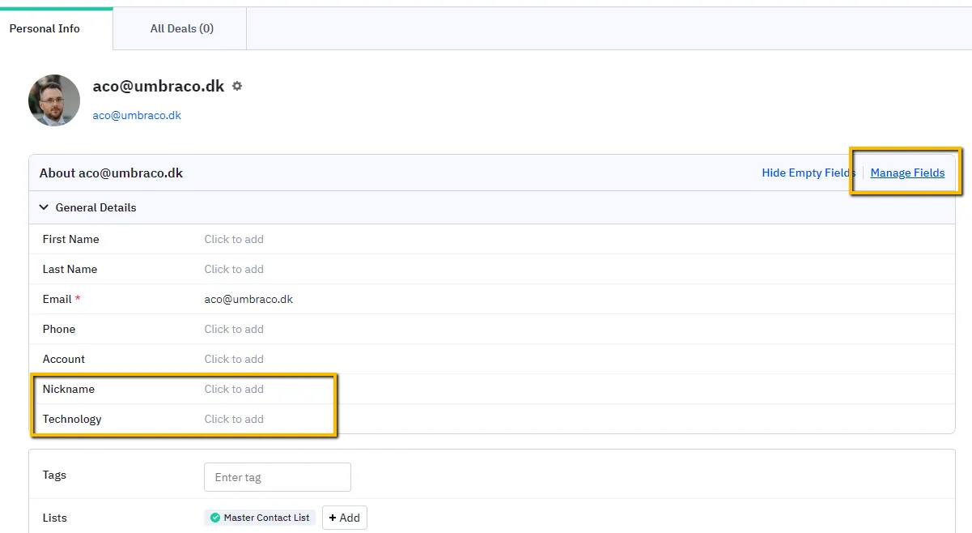Add an Account value
The height and width of the screenshot is (533, 972).
coord(234,359)
